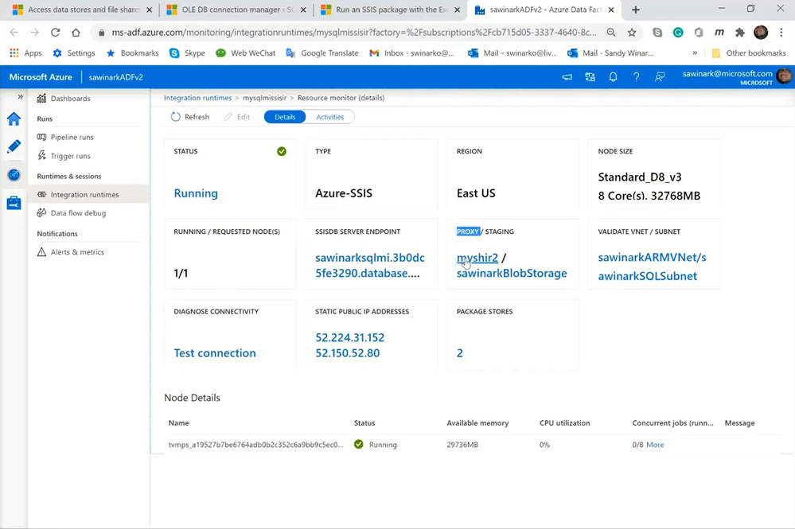The height and width of the screenshot is (529, 795).
Task: Open the Manage toolbox icon in left rail
Action: (14, 203)
